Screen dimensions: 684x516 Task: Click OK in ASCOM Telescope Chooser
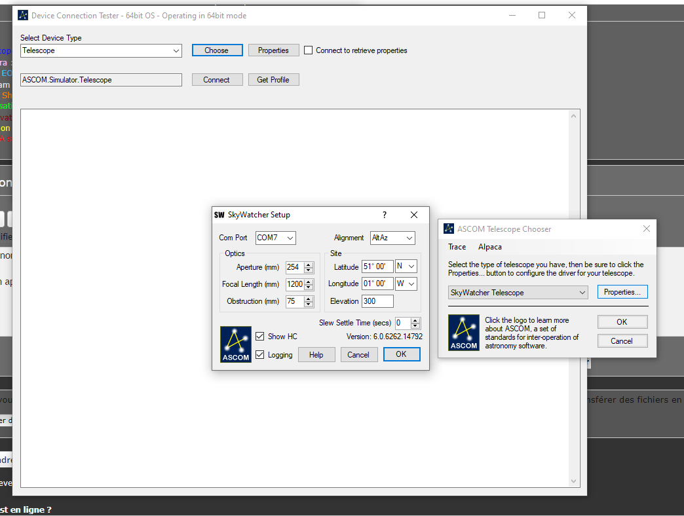(622, 322)
